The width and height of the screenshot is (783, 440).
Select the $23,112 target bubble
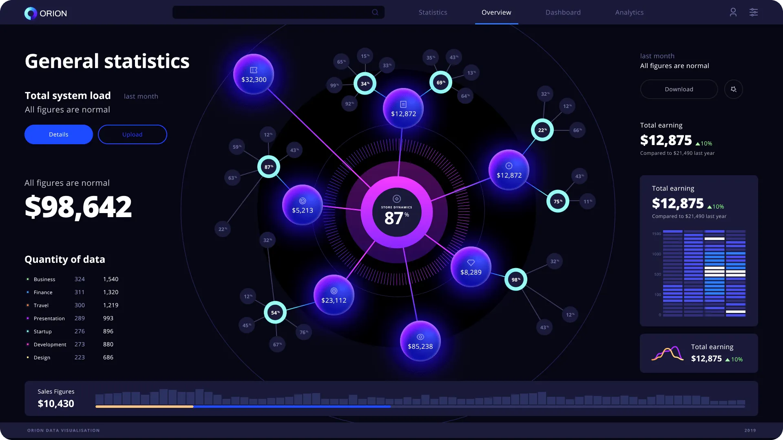coord(334,295)
